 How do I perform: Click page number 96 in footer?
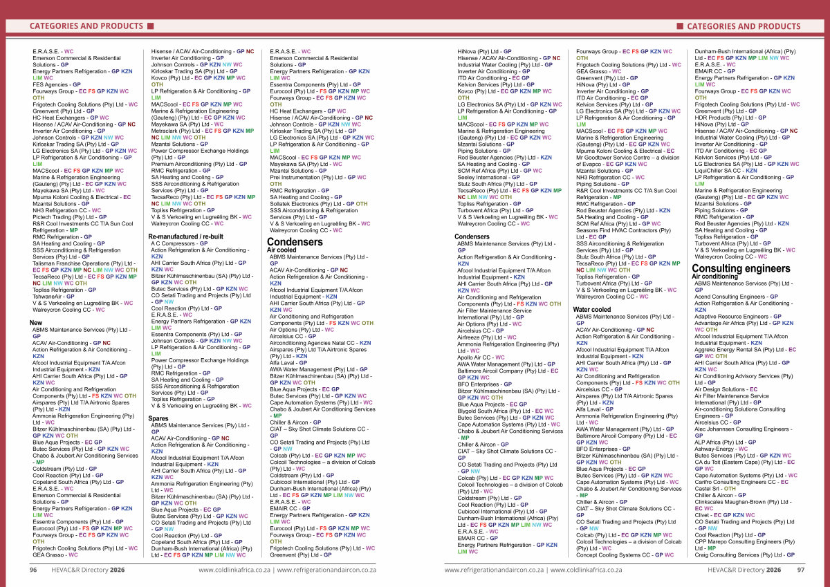point(33,570)
